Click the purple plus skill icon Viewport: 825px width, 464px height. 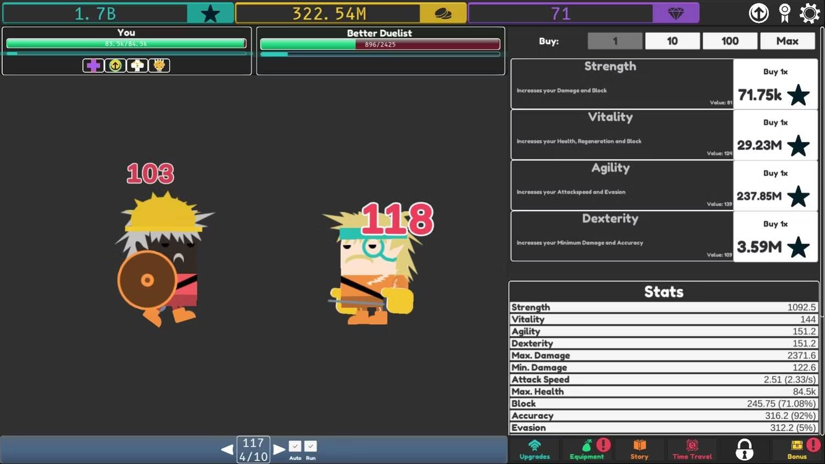pos(94,65)
